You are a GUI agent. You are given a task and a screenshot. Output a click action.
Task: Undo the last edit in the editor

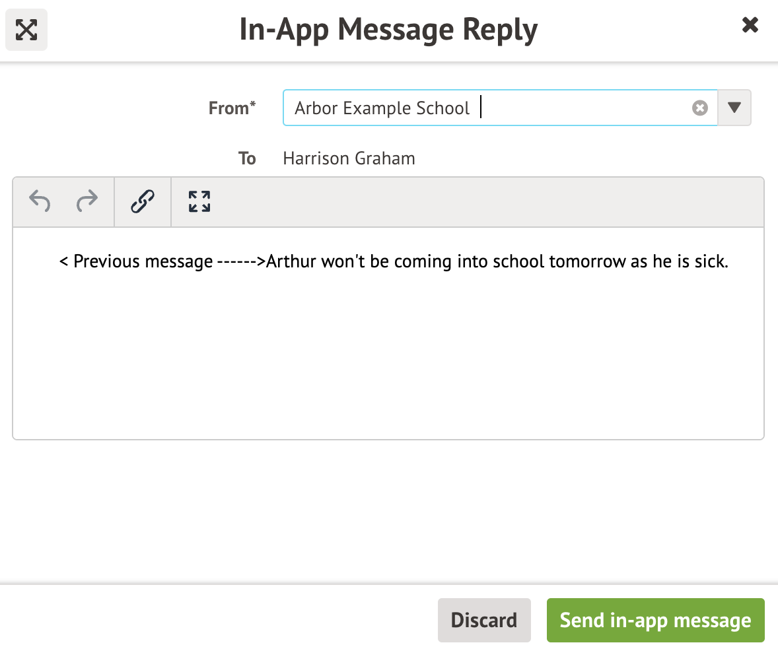point(40,201)
